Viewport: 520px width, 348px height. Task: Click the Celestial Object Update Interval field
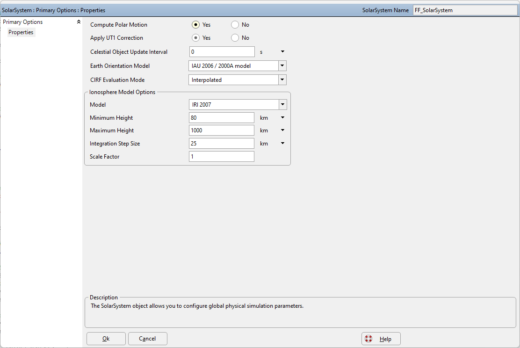[222, 52]
